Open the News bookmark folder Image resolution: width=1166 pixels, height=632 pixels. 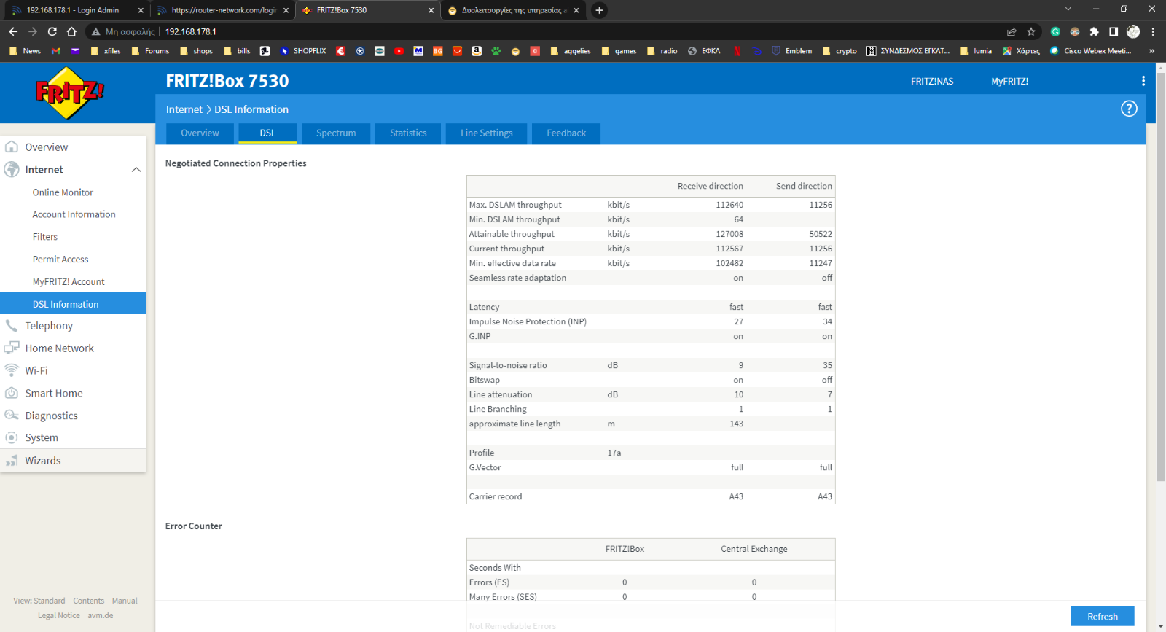tap(25, 51)
